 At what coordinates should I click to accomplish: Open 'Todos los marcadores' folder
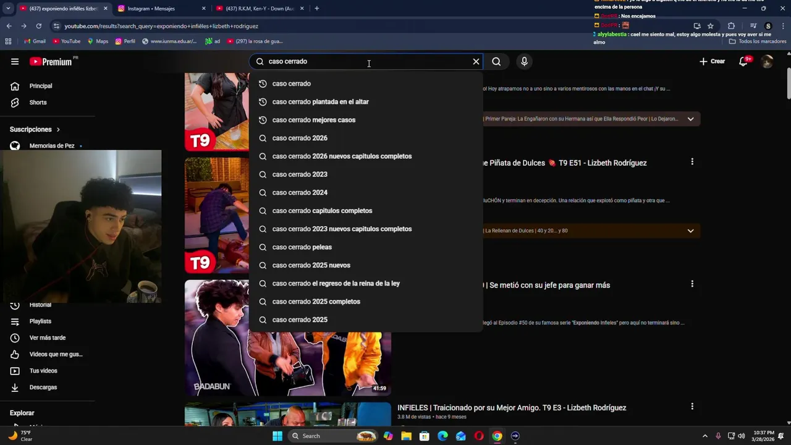[x=758, y=41]
